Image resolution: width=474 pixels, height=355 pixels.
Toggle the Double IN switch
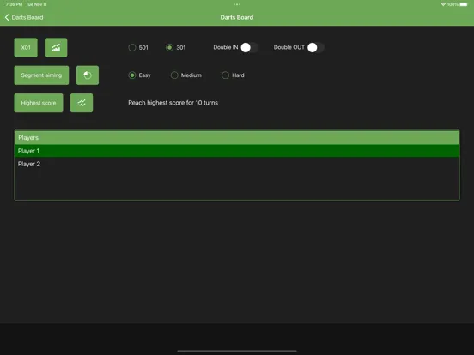249,47
